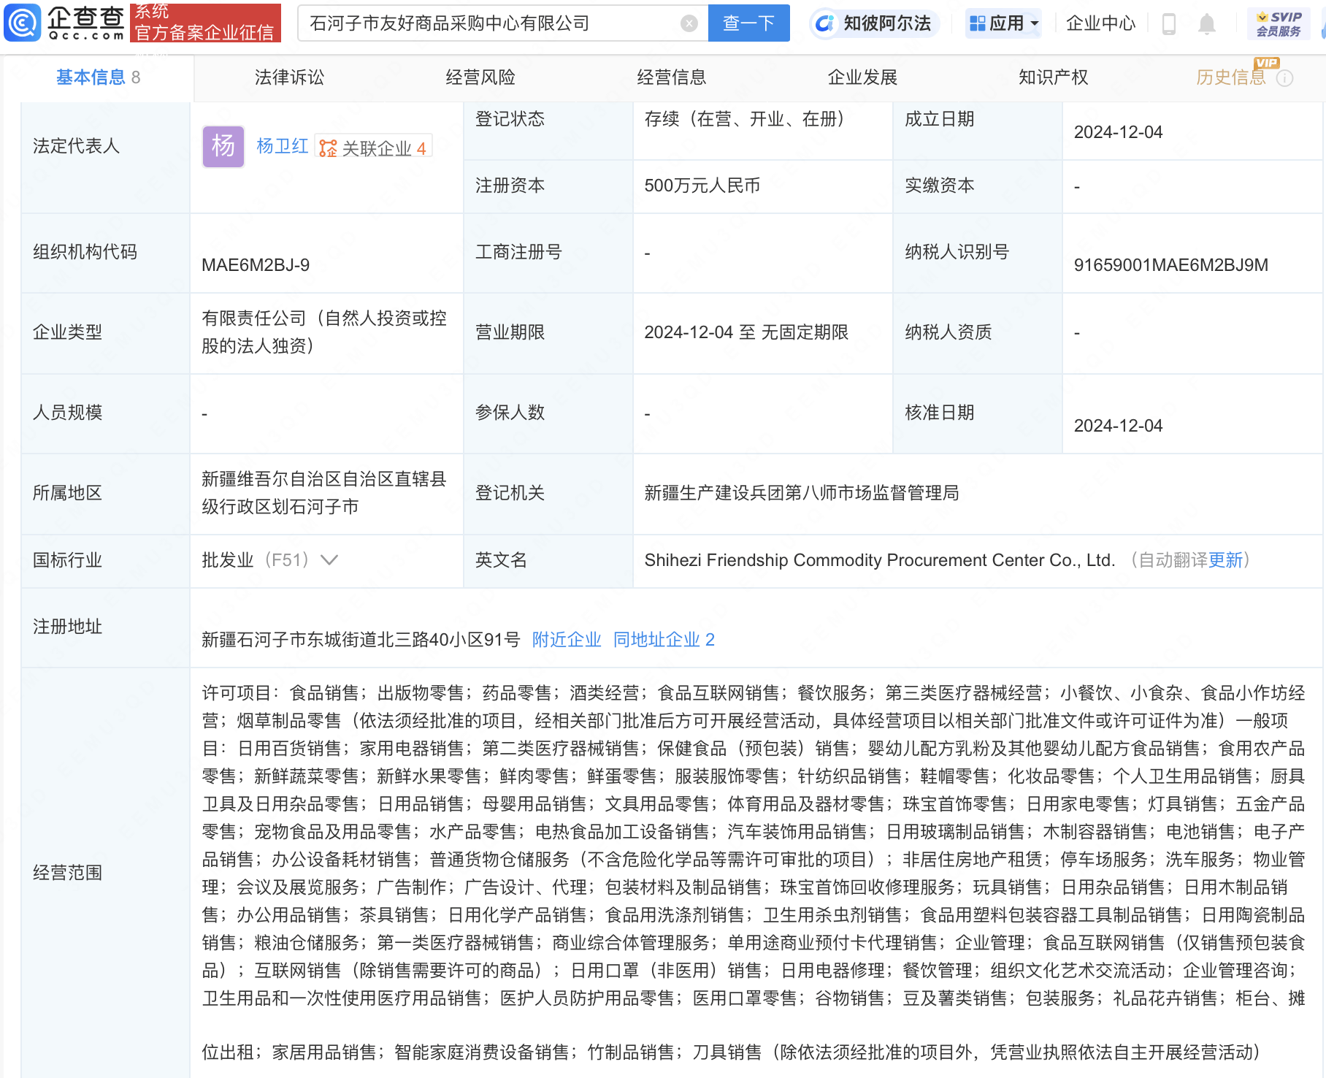Switch to the 法律诉讼 tab

tap(289, 77)
